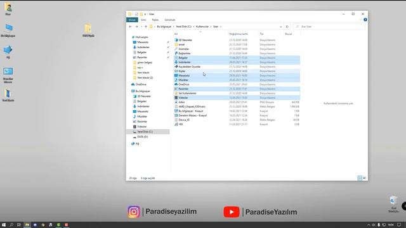Go up one folder level arrow
This screenshot has height=228, width=406.
pyautogui.click(x=146, y=27)
